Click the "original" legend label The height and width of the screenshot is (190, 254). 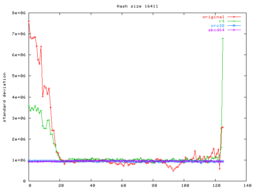click(213, 17)
